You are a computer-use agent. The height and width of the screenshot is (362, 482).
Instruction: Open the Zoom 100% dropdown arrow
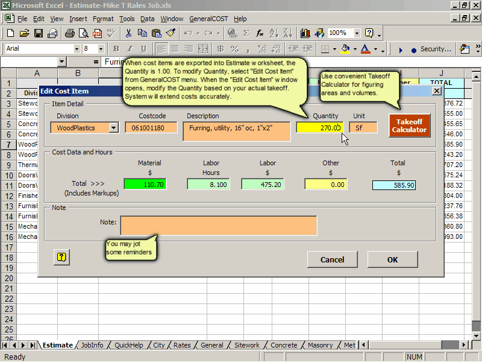[357, 33]
